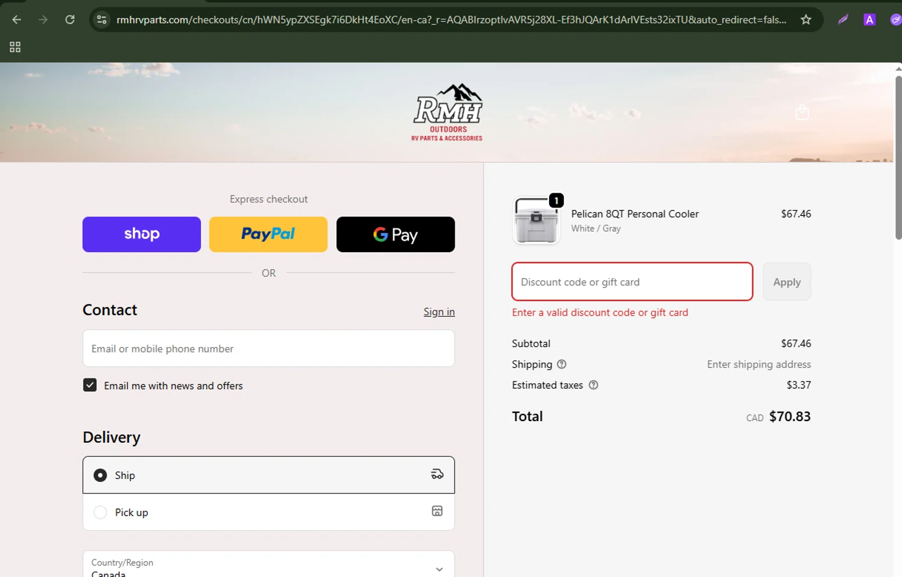Viewport: 902px width, 577px height.
Task: Click the estimated taxes value $3.37
Action: tap(799, 385)
